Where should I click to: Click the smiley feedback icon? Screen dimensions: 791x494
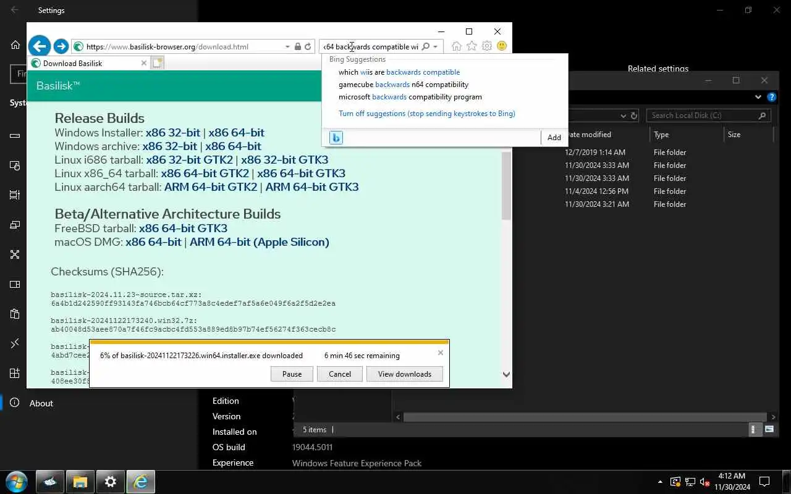pos(502,46)
